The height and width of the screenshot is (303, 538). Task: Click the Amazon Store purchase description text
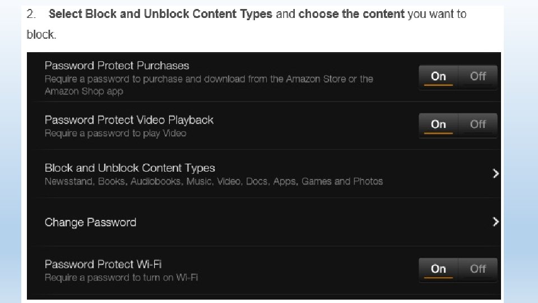tap(208, 79)
